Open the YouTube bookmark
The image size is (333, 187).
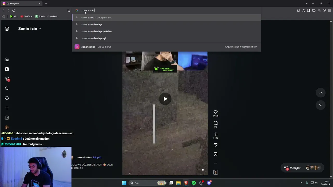click(26, 16)
